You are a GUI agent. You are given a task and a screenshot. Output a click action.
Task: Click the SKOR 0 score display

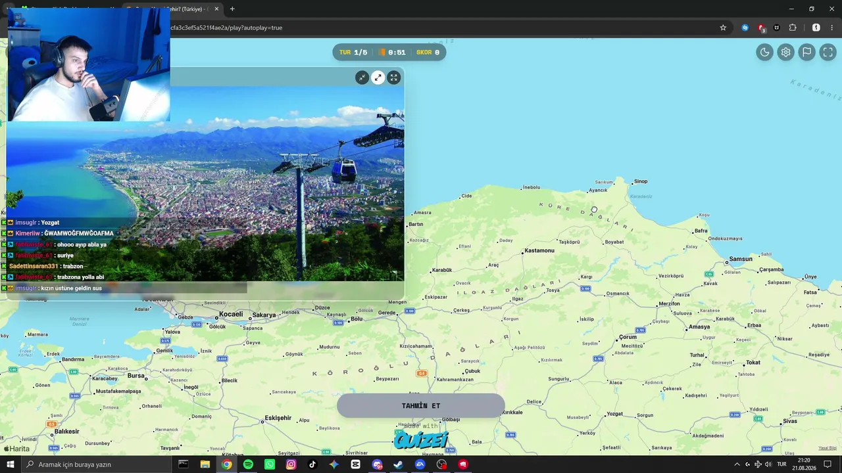[x=428, y=53]
